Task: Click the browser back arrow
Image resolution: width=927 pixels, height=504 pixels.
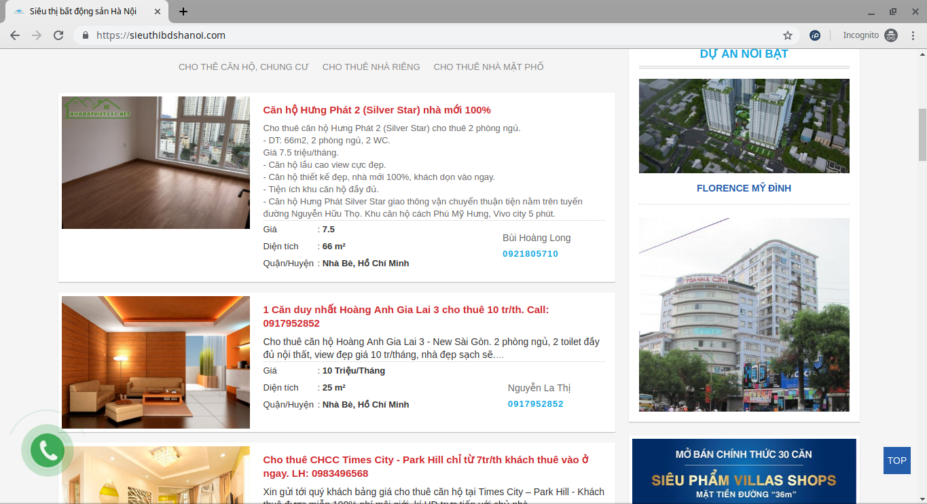Action: [x=15, y=35]
